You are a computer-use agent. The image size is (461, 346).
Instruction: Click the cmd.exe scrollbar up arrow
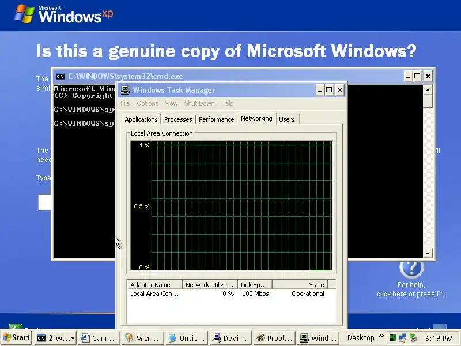tap(428, 90)
